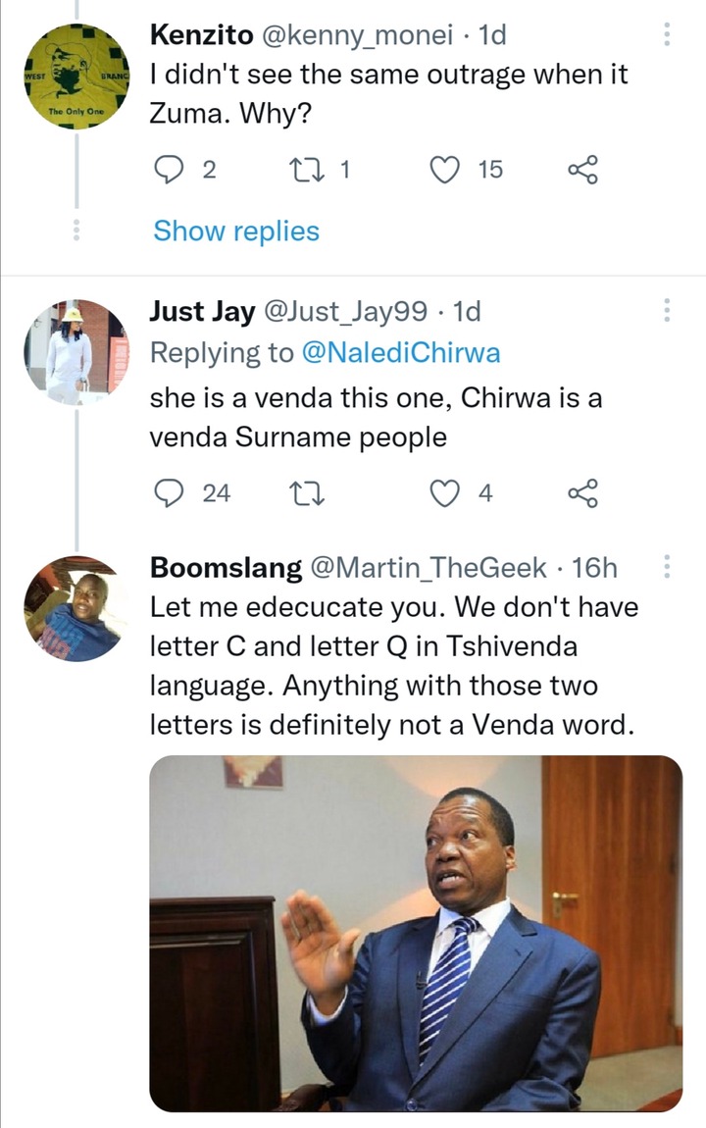Open more menu on Just Jay's tweet
The height and width of the screenshot is (1128, 706).
(667, 310)
